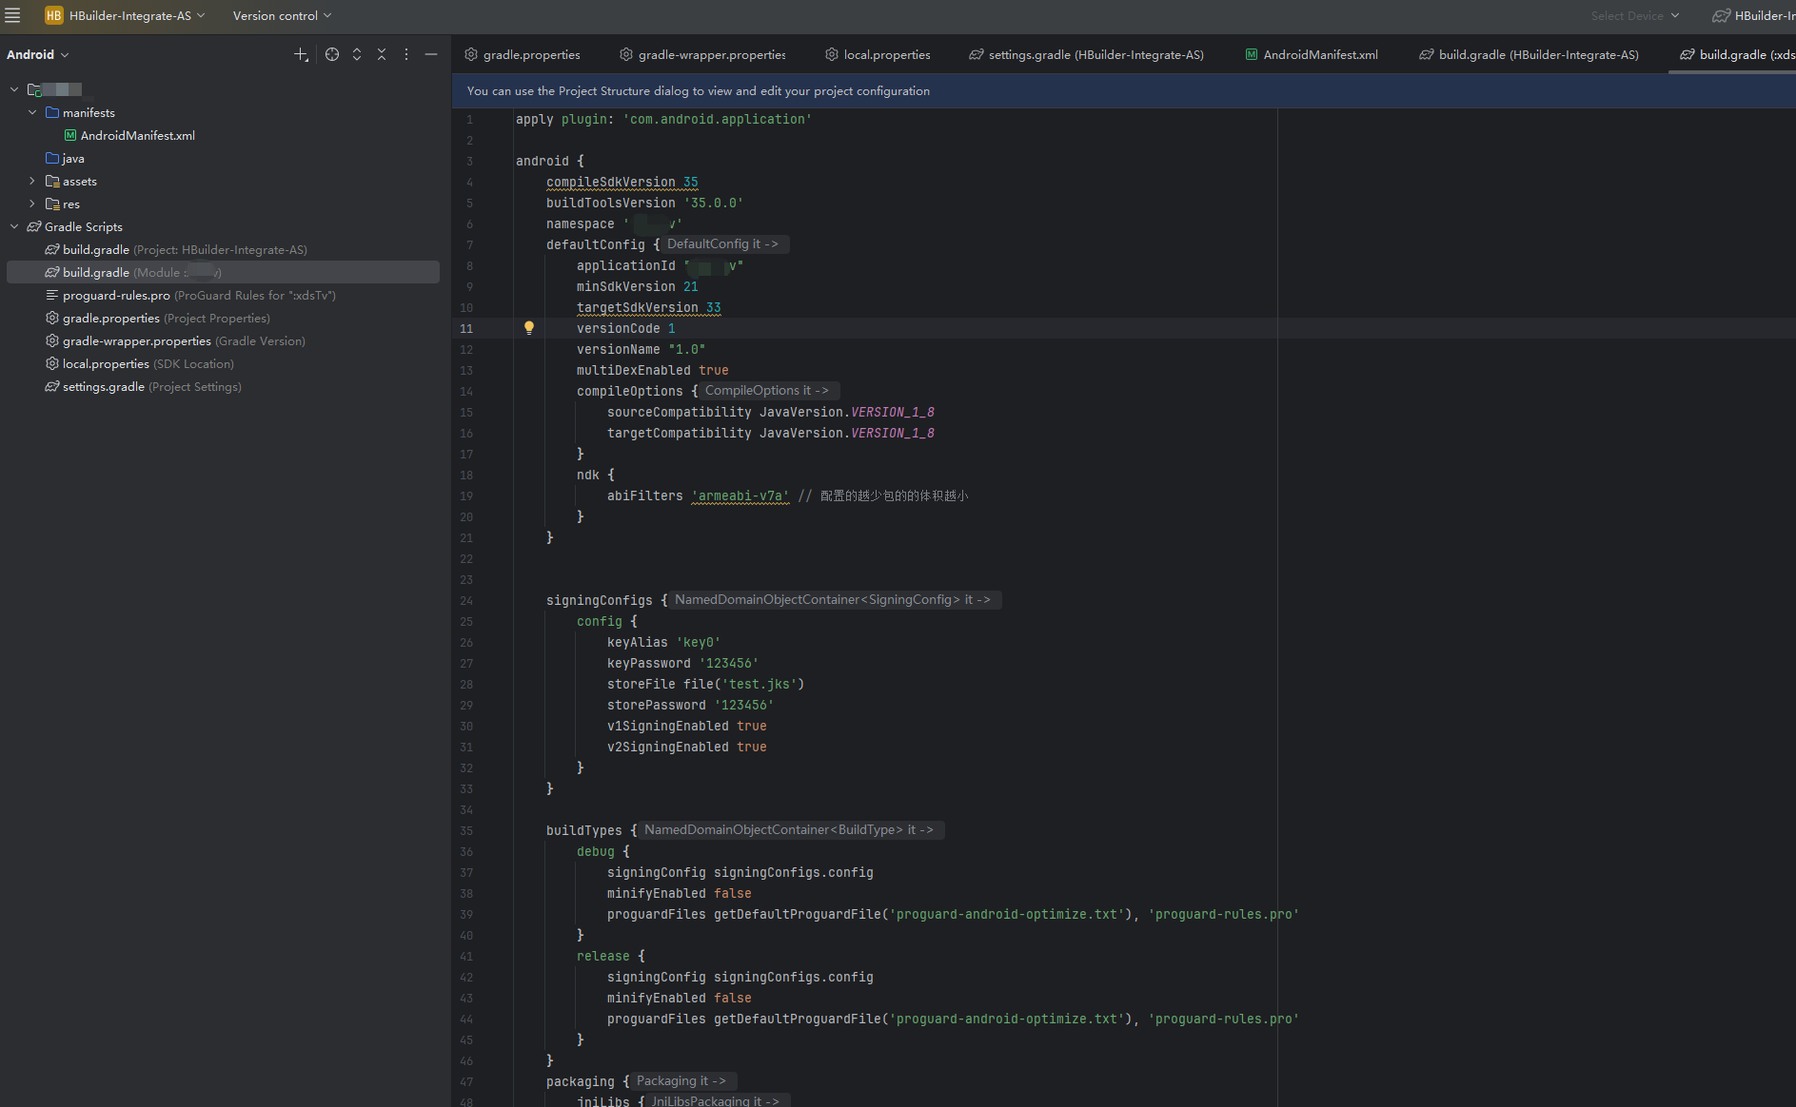Image resolution: width=1796 pixels, height=1107 pixels.
Task: Expand the res folder
Action: (x=32, y=204)
